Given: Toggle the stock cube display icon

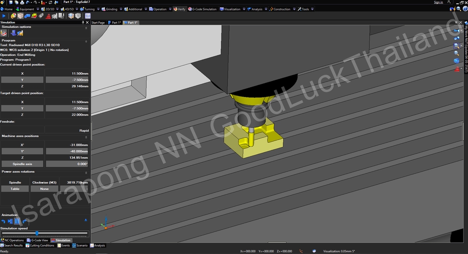Looking at the screenshot, I should [x=20, y=16].
